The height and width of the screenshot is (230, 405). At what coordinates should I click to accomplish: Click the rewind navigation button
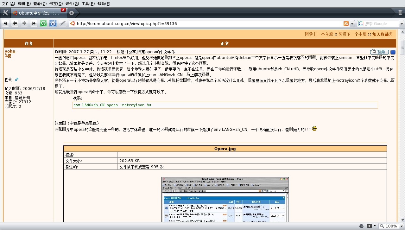click(x=5, y=23)
